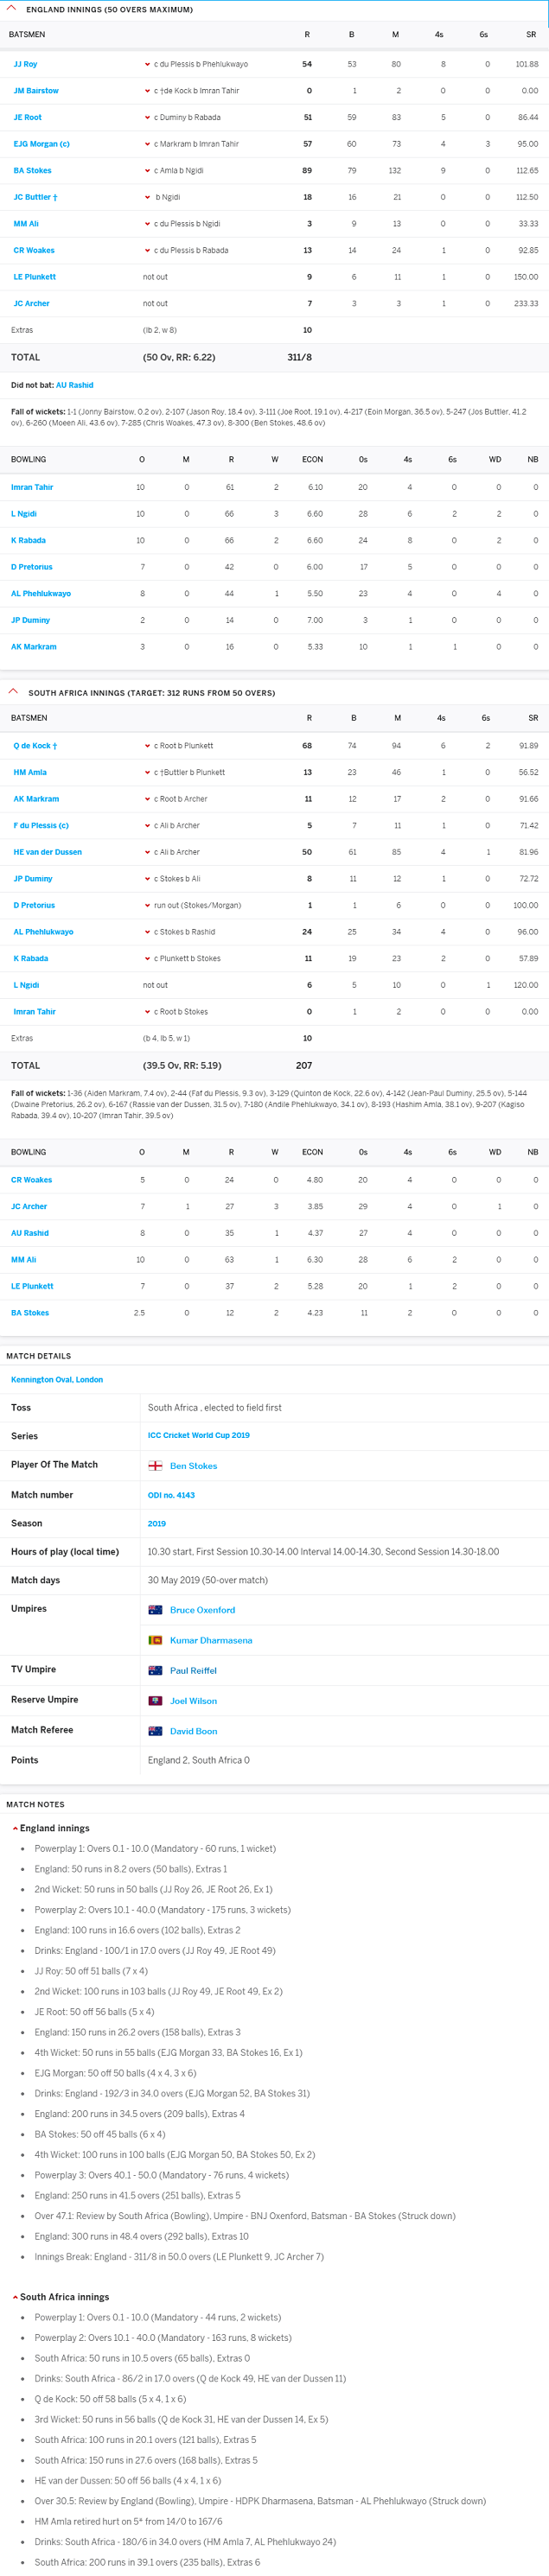
Task: Open Imran Tahir's bowling figures profile link
Action: 30,487
